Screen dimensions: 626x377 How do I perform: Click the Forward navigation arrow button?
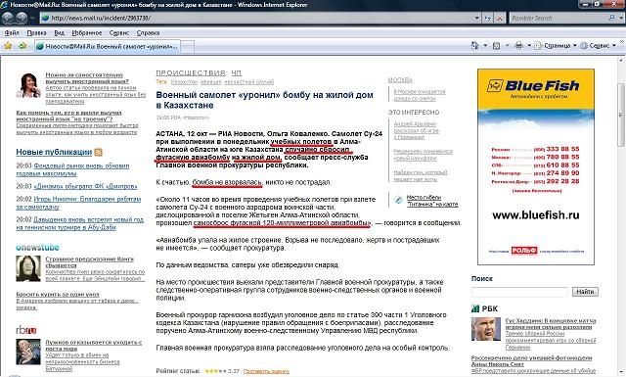(x=22, y=18)
